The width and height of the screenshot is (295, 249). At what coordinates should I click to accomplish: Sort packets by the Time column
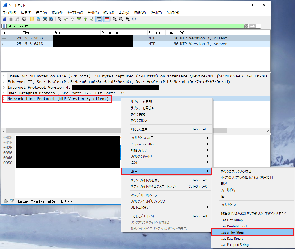click(x=37, y=33)
